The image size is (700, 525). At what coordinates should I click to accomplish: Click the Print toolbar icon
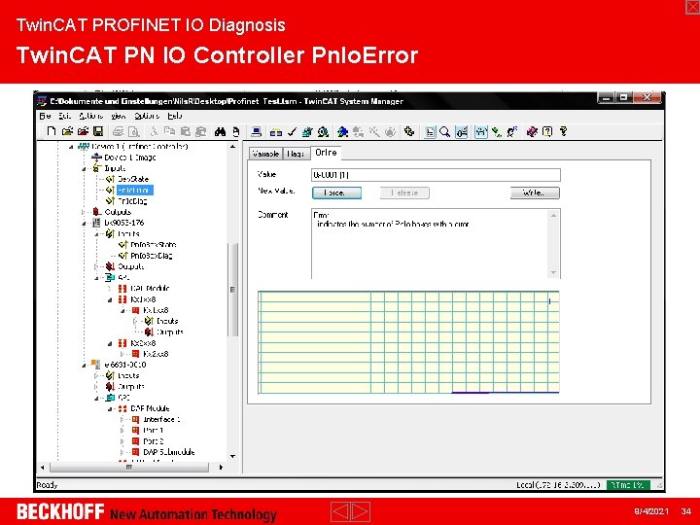118,131
